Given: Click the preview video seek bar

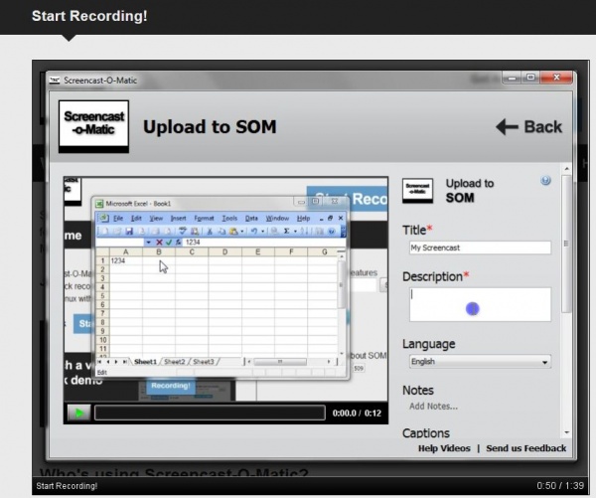Looking at the screenshot, I should click(x=210, y=413).
